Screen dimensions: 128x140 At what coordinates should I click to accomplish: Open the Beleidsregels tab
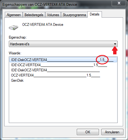pyautogui.click(x=34, y=15)
